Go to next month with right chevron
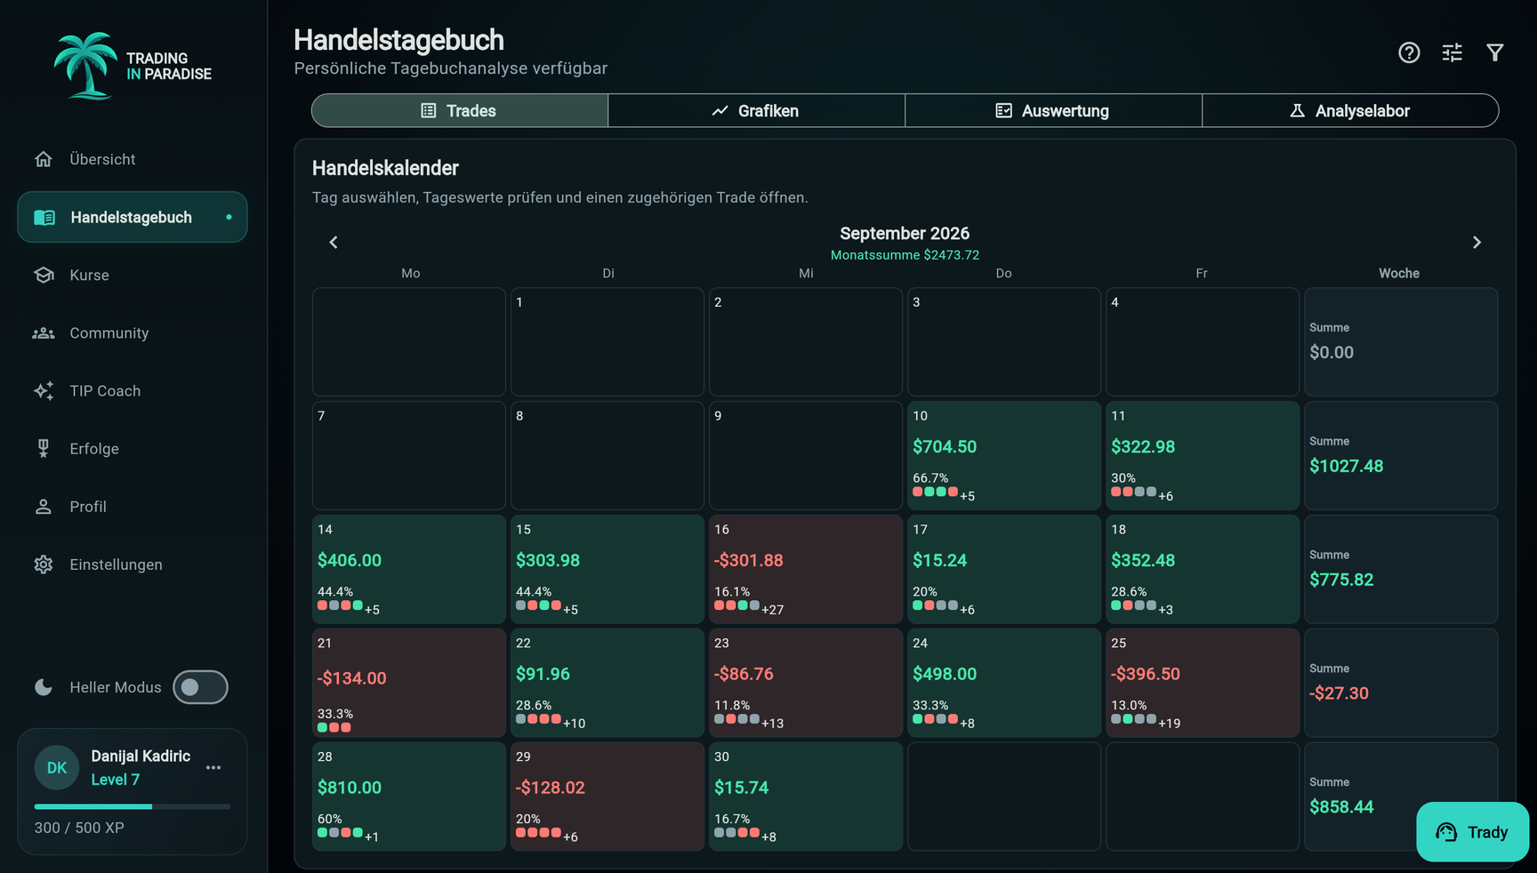 (1477, 242)
